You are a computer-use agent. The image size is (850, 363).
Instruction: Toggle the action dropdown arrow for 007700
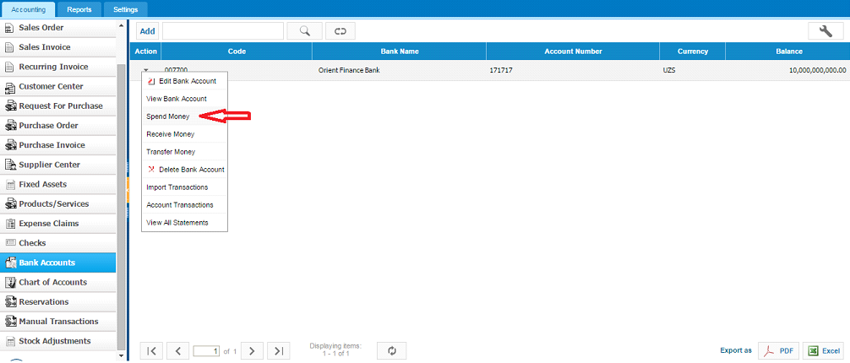146,70
